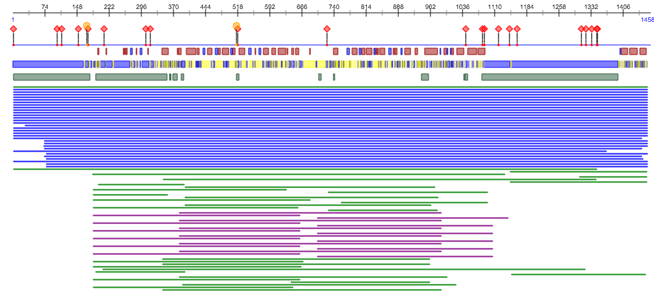Select the red diamond beneath the center orange circle
The height and width of the screenshot is (305, 654).
(x=238, y=30)
